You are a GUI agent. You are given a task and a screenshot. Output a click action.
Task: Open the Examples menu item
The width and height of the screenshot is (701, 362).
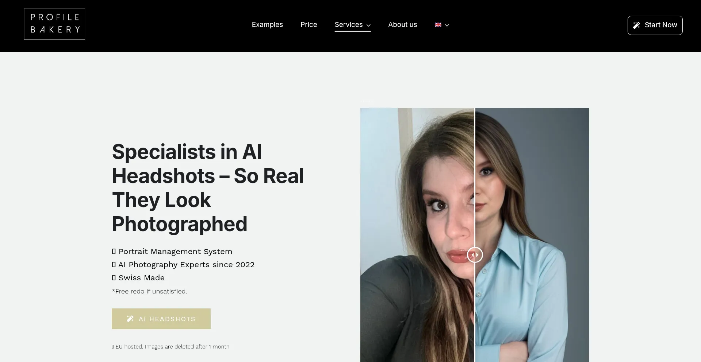267,24
